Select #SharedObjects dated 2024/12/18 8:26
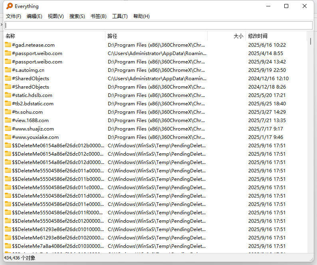The height and width of the screenshot is (265, 317). (30, 87)
